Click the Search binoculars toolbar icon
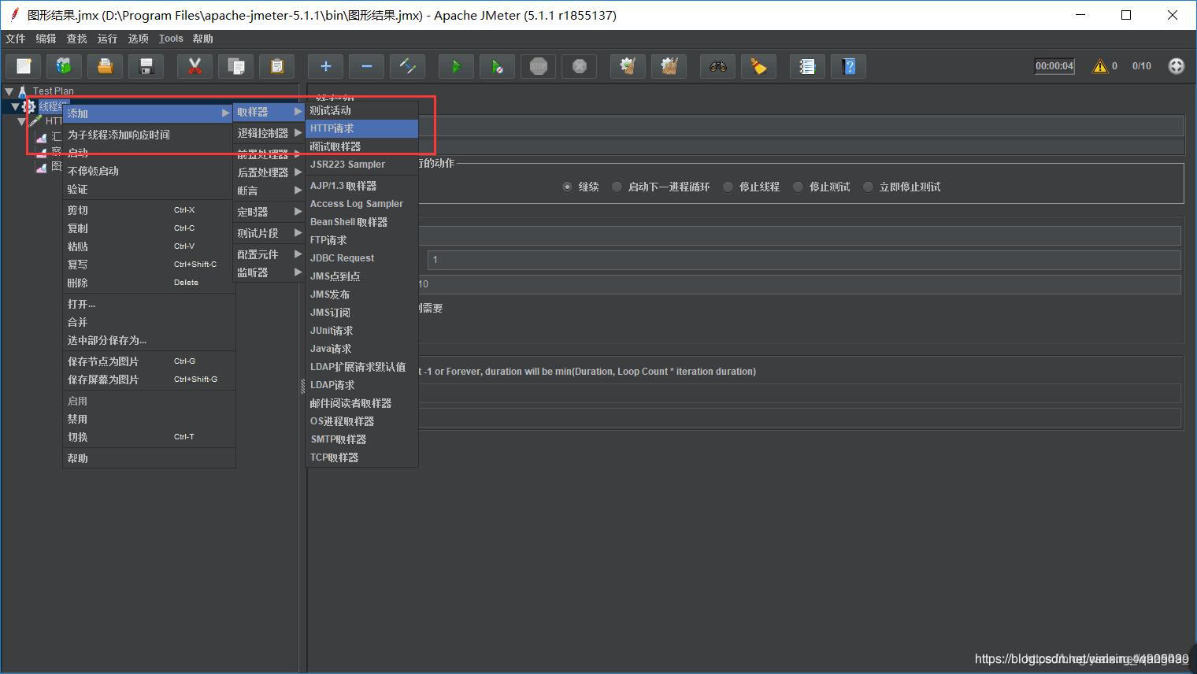The width and height of the screenshot is (1197, 674). click(717, 66)
